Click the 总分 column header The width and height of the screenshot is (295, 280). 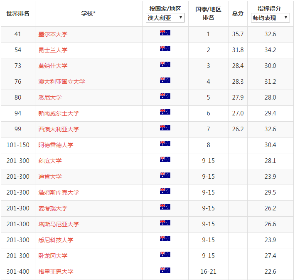pyautogui.click(x=238, y=13)
